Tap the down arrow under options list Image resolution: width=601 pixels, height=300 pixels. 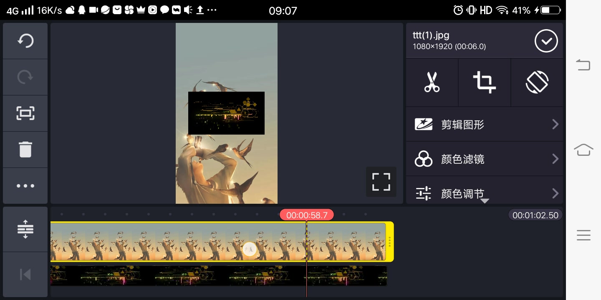click(x=485, y=201)
